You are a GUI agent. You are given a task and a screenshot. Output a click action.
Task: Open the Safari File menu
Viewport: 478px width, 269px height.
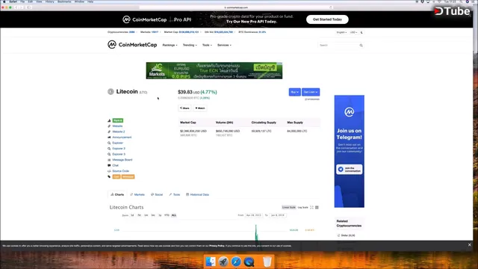pyautogui.click(x=22, y=1)
